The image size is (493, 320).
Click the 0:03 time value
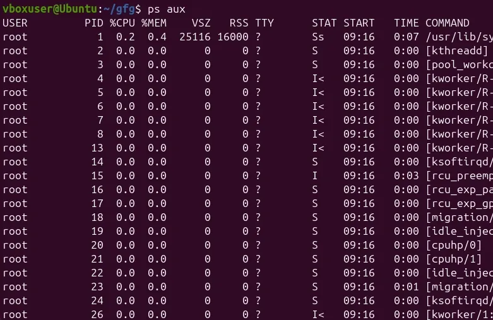407,175
